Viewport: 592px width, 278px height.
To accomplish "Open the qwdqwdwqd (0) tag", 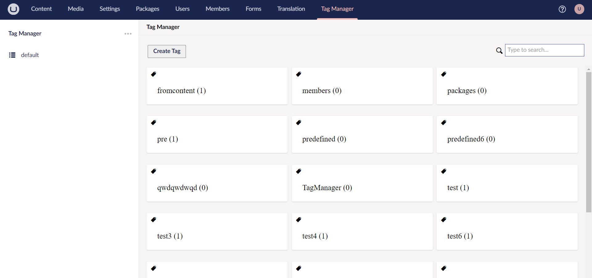I will point(217,183).
